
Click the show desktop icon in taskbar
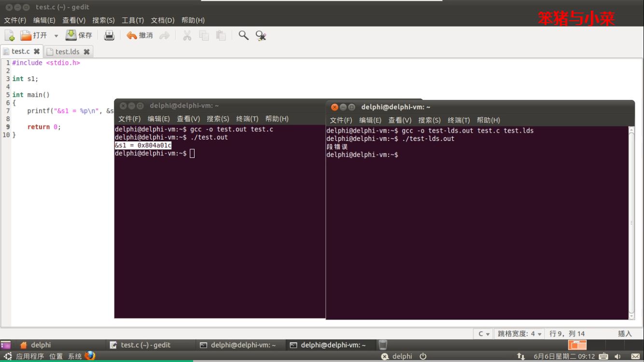point(6,345)
